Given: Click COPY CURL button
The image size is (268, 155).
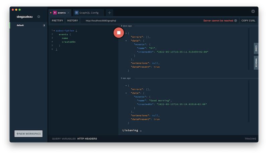Looking at the screenshot, I should (248, 21).
